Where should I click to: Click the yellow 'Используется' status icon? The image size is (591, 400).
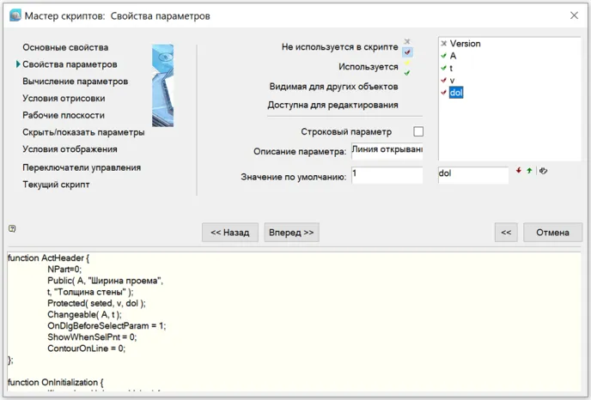(407, 64)
